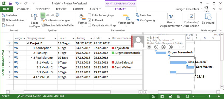Select the 2 Planung task name cell

(x=42, y=53)
